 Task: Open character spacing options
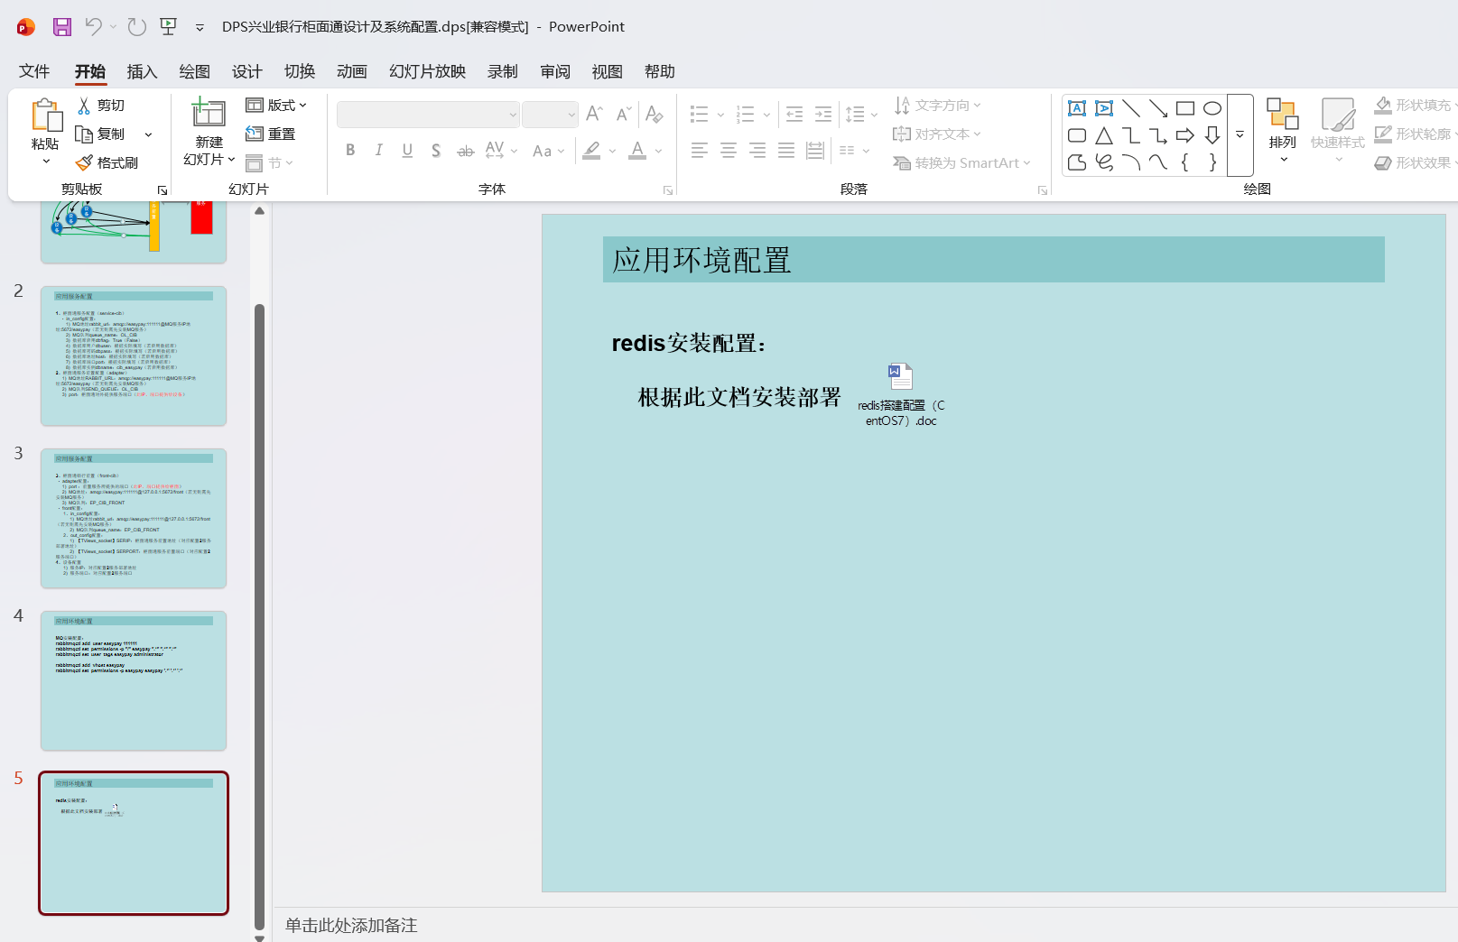point(501,151)
